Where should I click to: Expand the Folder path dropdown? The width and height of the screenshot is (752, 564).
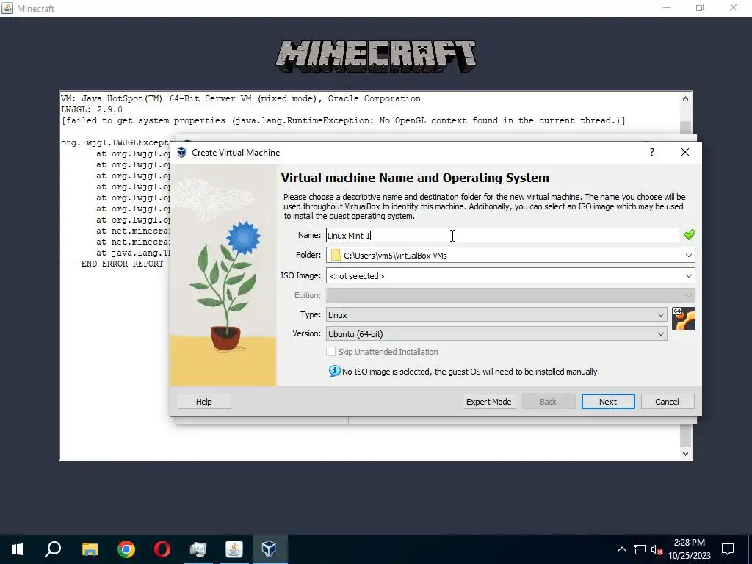click(x=689, y=255)
